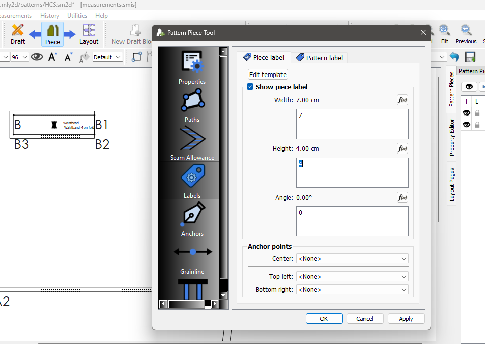Switch to Draft mode
This screenshot has height=344, width=485.
(17, 34)
